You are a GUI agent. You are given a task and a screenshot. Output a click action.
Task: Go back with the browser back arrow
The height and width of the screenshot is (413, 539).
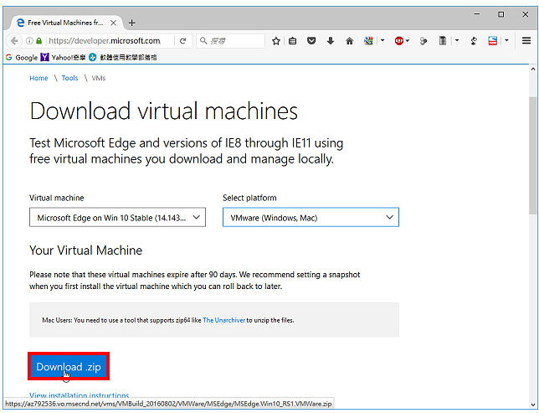tap(14, 41)
